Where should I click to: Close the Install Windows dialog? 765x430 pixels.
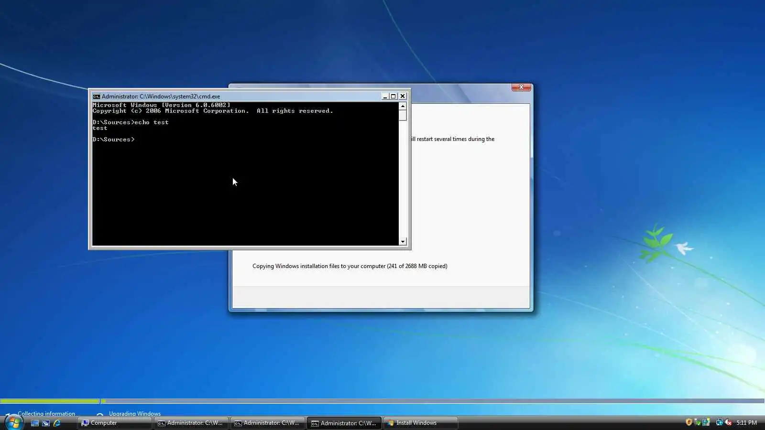(x=521, y=87)
